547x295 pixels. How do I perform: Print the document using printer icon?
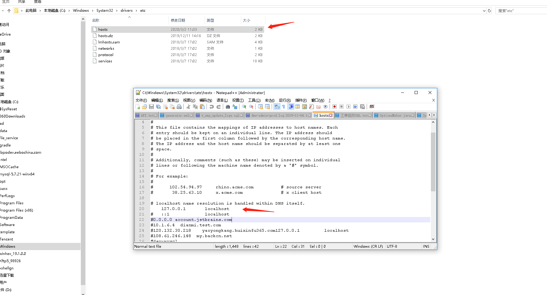click(179, 107)
